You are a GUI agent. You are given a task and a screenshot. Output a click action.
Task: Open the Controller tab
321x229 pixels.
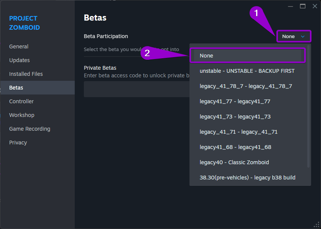pyautogui.click(x=37, y=101)
